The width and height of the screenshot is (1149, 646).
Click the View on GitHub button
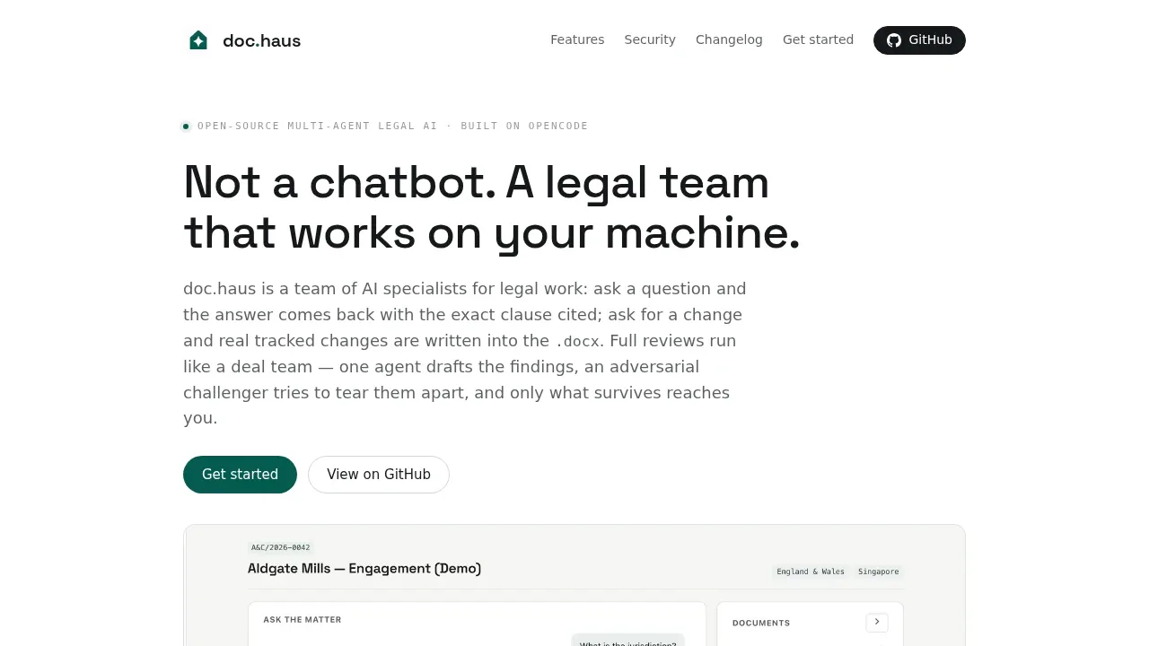tap(379, 475)
